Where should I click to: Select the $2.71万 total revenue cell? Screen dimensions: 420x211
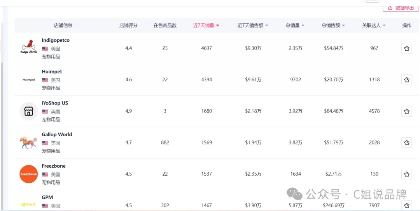[334, 174]
